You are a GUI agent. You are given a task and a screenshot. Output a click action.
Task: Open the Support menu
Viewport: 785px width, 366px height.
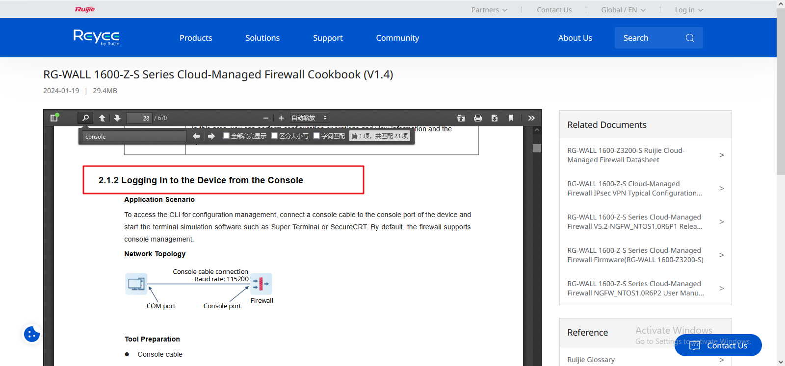pos(328,38)
